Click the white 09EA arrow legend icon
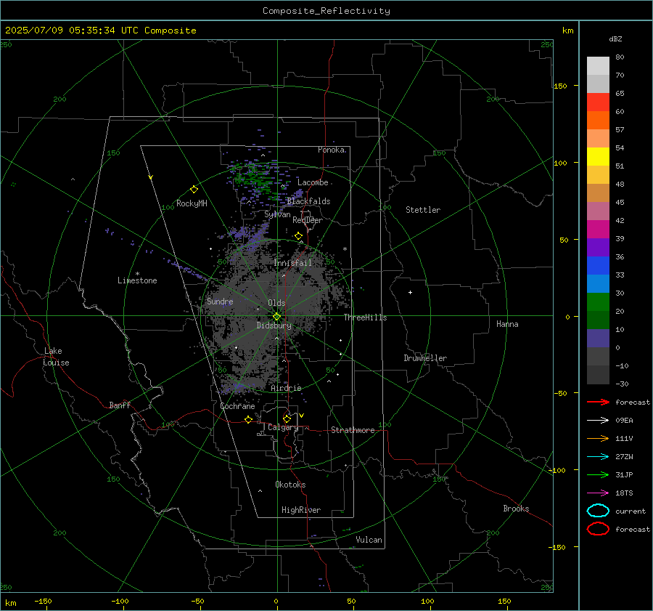653x611 pixels. [598, 420]
